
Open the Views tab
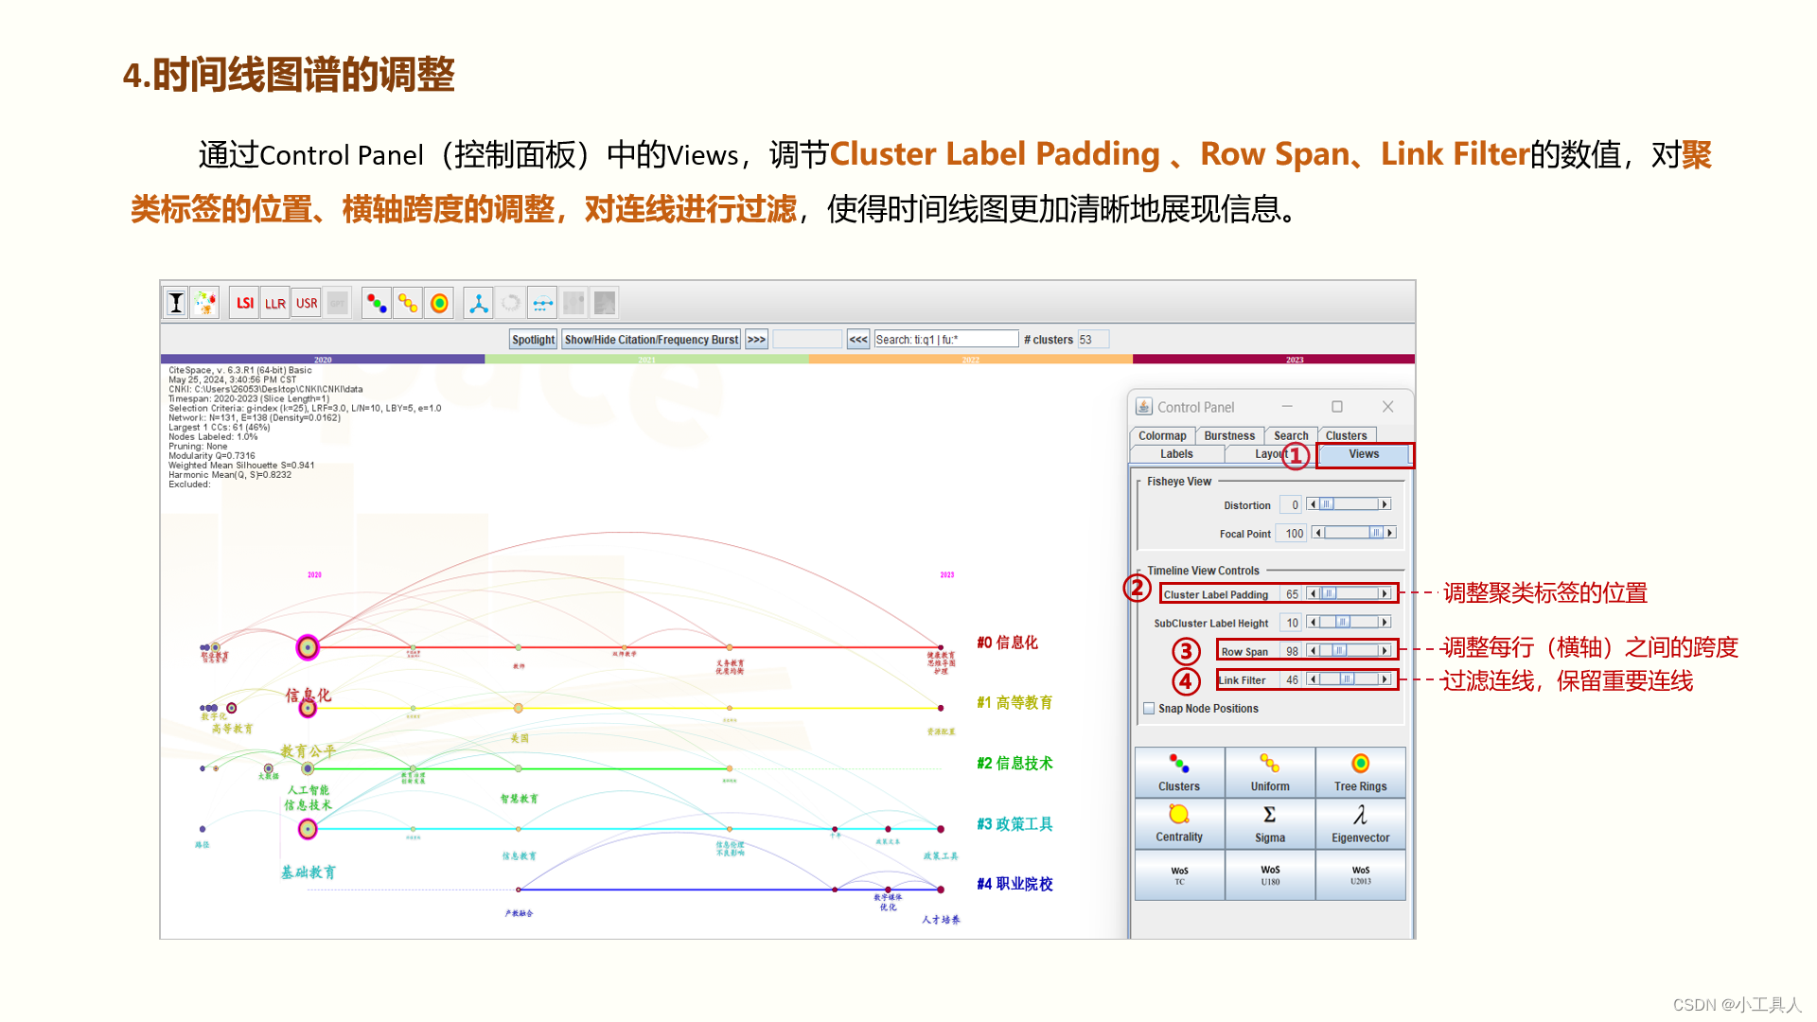[1364, 454]
